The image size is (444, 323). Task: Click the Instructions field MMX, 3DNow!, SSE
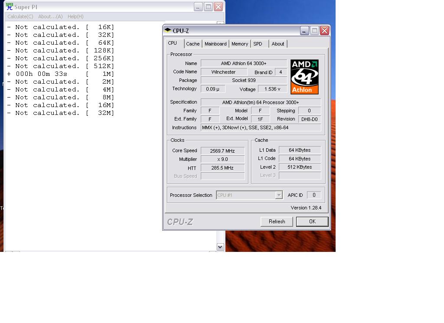point(261,127)
